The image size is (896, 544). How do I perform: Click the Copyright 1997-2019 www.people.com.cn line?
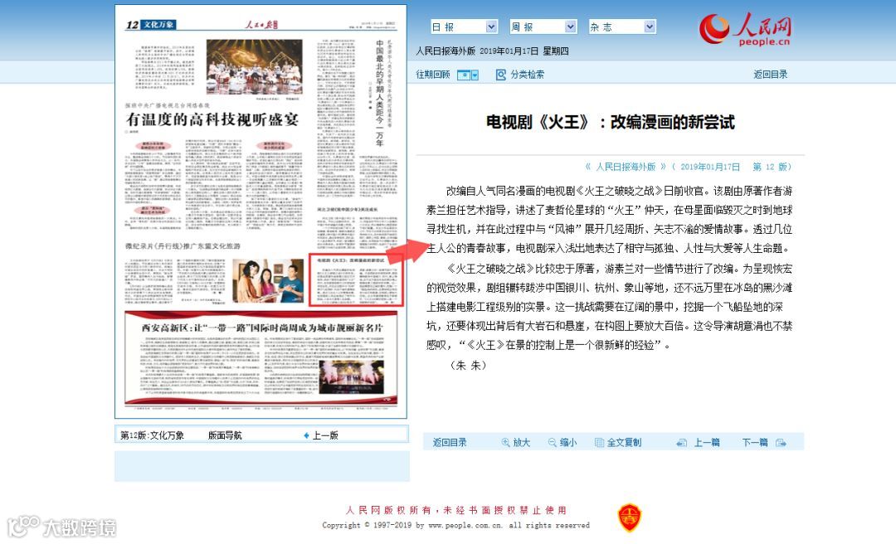tap(456, 525)
